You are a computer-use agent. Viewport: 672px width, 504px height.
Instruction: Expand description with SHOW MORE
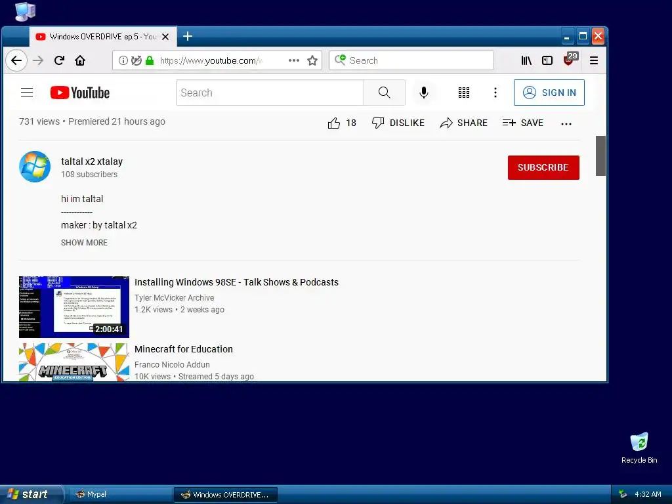point(84,243)
